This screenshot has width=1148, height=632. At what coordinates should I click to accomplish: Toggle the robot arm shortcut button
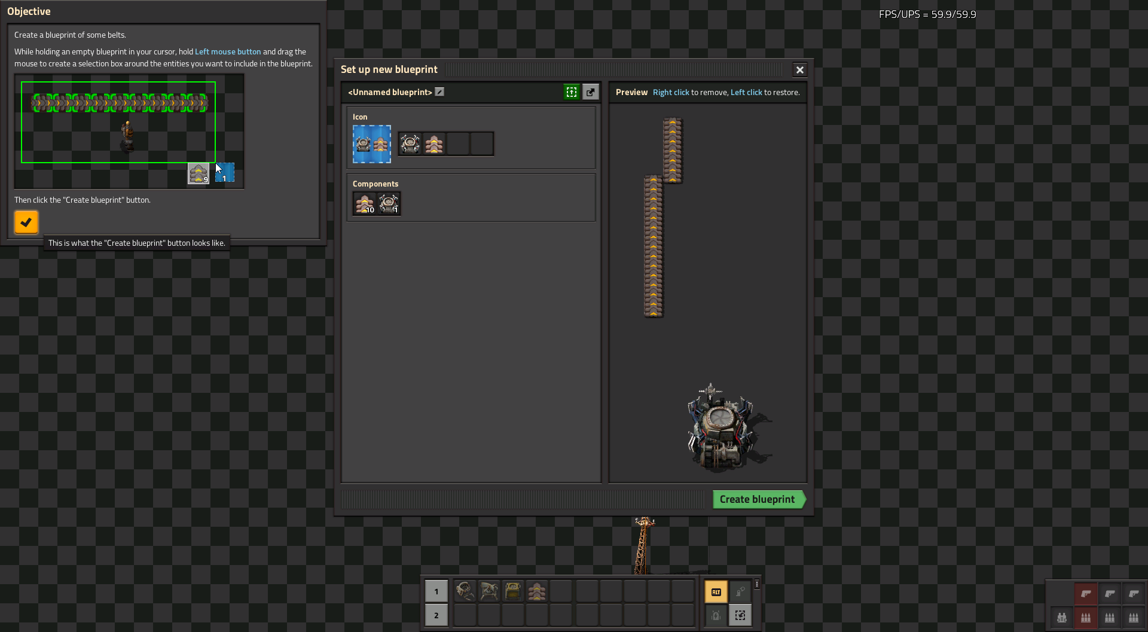tap(740, 592)
